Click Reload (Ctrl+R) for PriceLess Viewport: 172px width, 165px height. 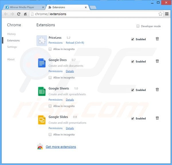tap(75, 42)
